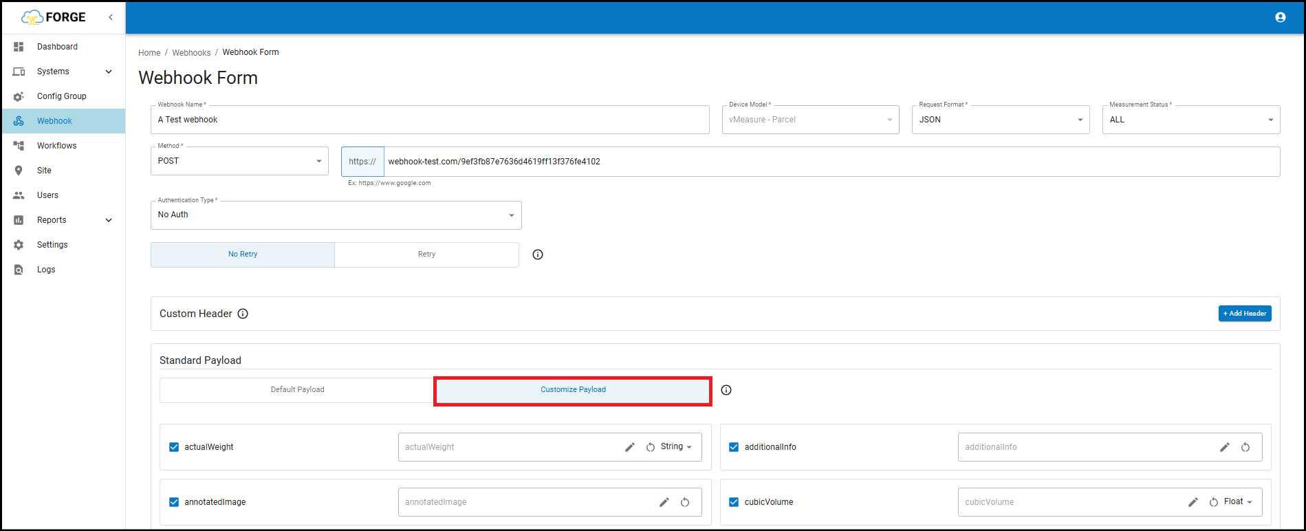Click the Logs search-document icon
This screenshot has height=531, width=1306.
click(19, 270)
